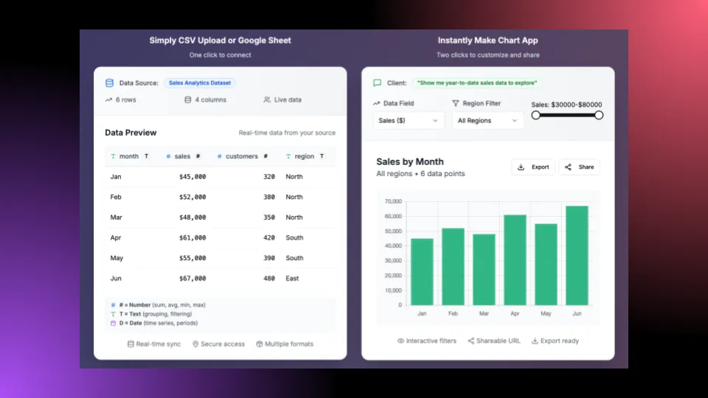The image size is (708, 398).
Task: Click the eye icon for Interactive filters
Action: (x=401, y=341)
